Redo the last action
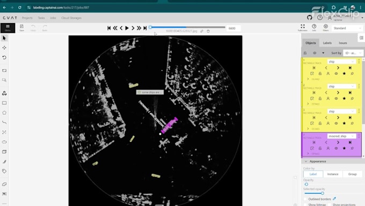The height and width of the screenshot is (206, 365). pyautogui.click(x=45, y=28)
